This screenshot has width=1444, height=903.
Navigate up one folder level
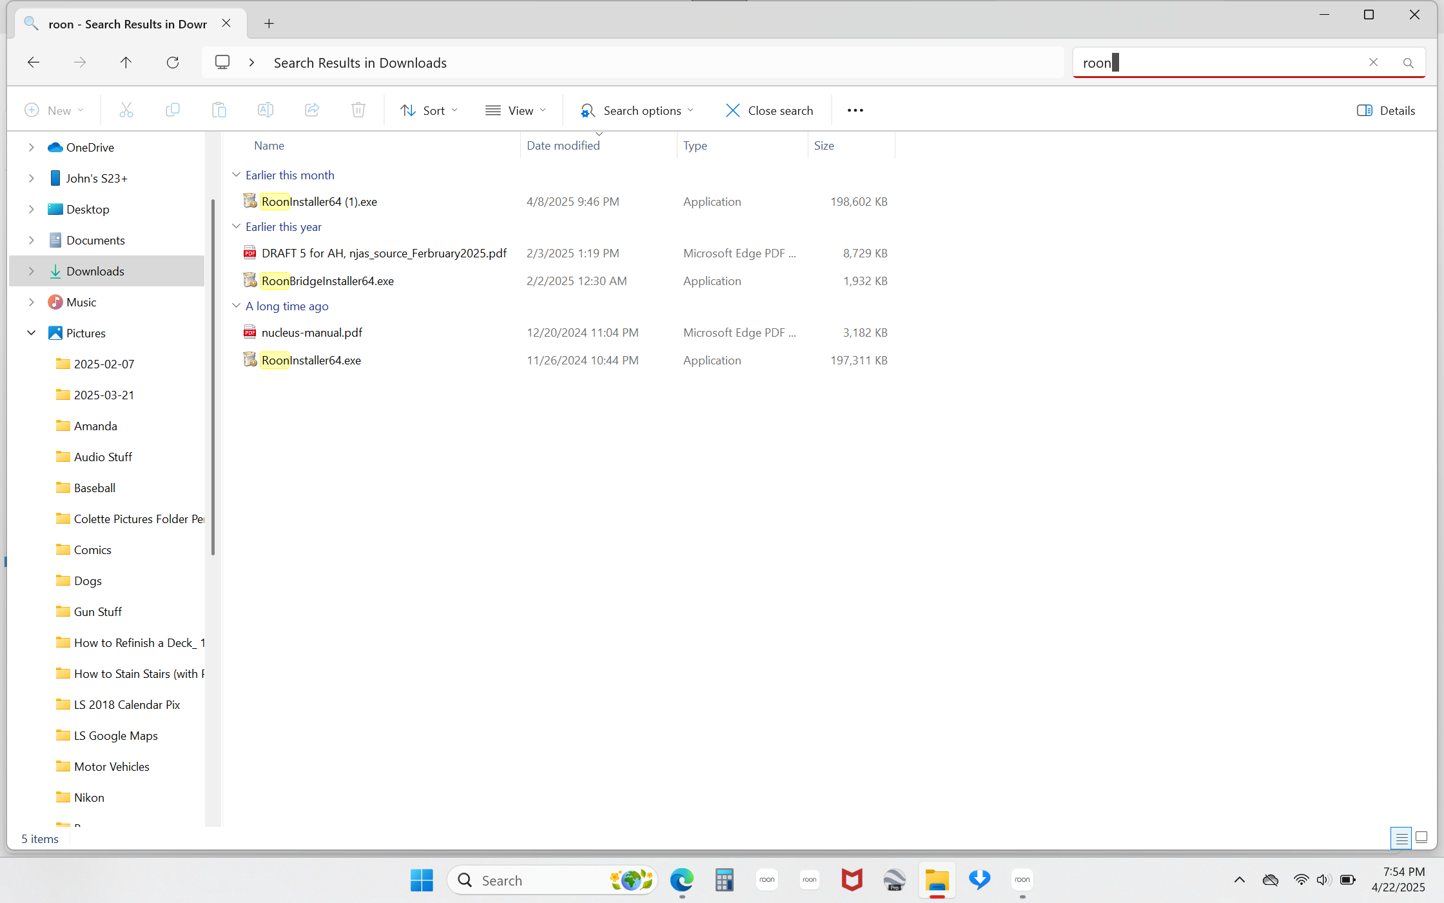[126, 63]
